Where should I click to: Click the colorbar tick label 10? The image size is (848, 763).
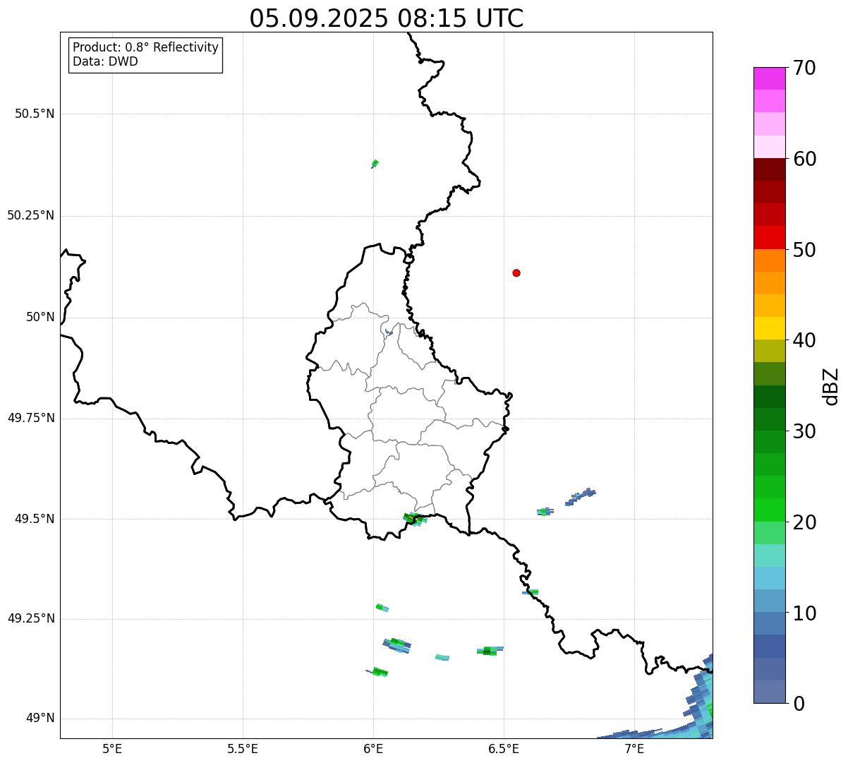coord(804,613)
